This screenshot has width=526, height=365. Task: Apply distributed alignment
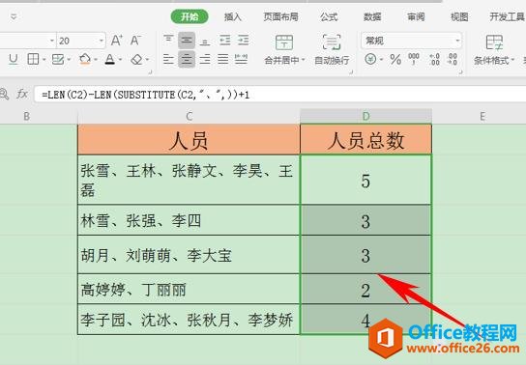click(241, 60)
